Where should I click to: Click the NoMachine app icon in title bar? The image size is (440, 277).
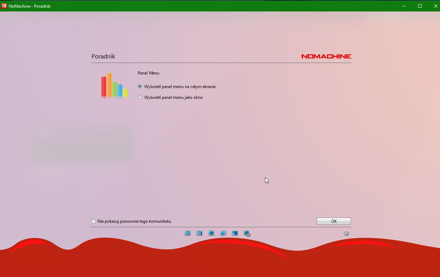pos(4,6)
